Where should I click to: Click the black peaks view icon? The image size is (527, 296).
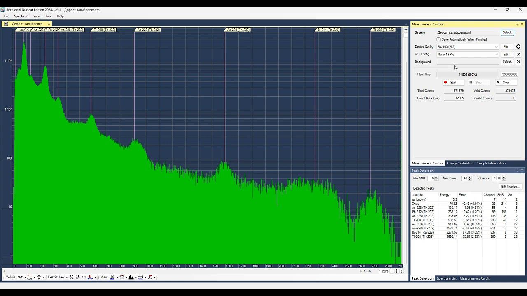pyautogui.click(x=131, y=277)
